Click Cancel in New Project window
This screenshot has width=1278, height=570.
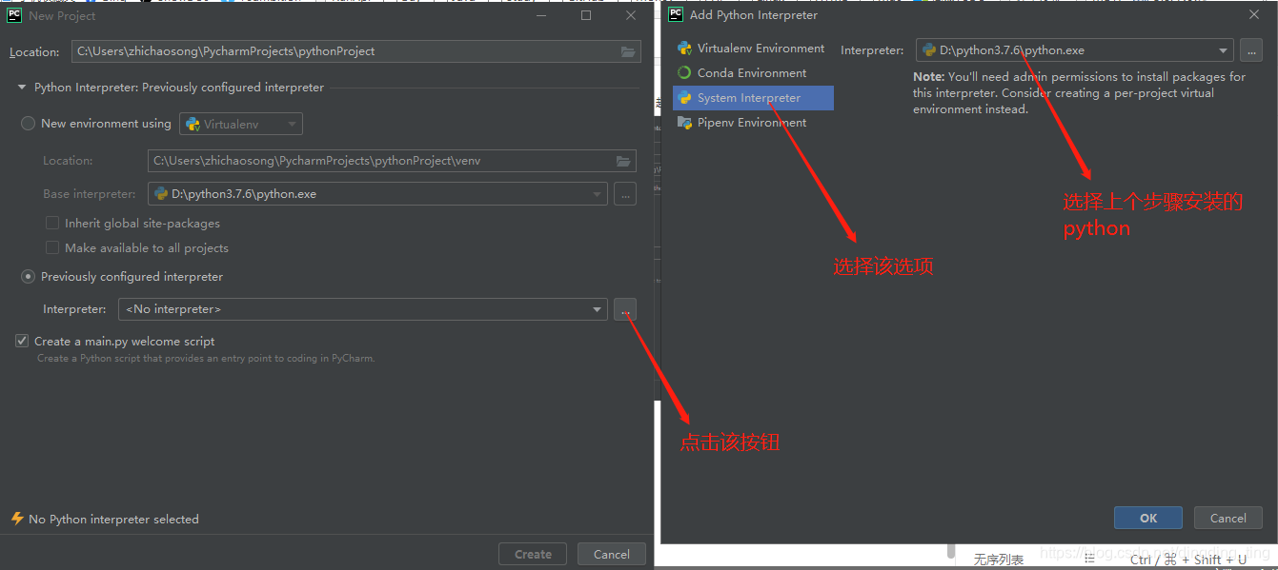pyautogui.click(x=612, y=554)
